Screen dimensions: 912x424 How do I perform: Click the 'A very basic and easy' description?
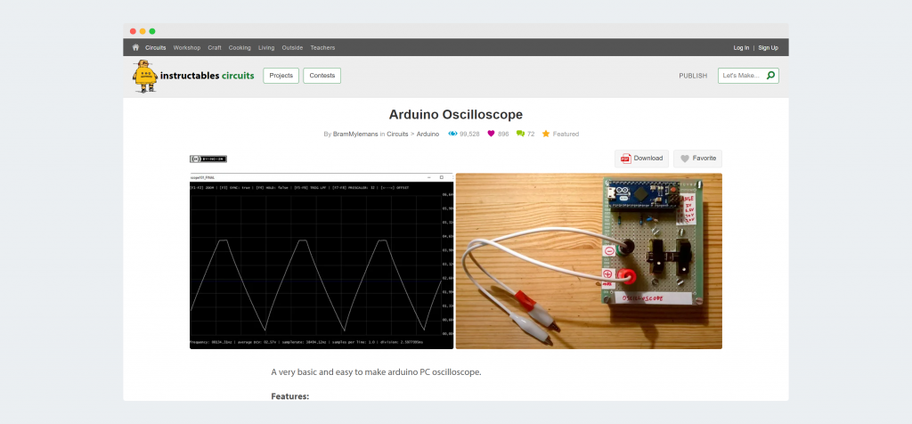tap(377, 371)
